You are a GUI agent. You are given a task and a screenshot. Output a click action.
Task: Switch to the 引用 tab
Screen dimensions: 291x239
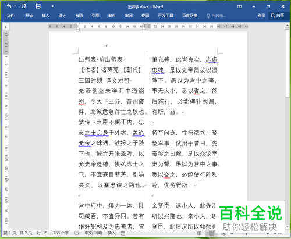(95, 16)
